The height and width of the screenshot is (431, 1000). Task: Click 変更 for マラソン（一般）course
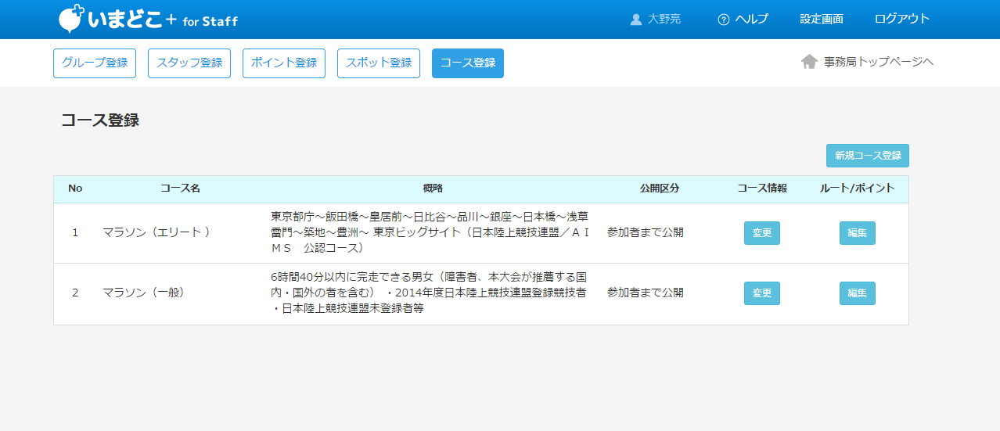pyautogui.click(x=761, y=293)
